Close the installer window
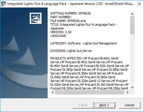The width and height of the screenshot is (144, 112). point(139,4)
